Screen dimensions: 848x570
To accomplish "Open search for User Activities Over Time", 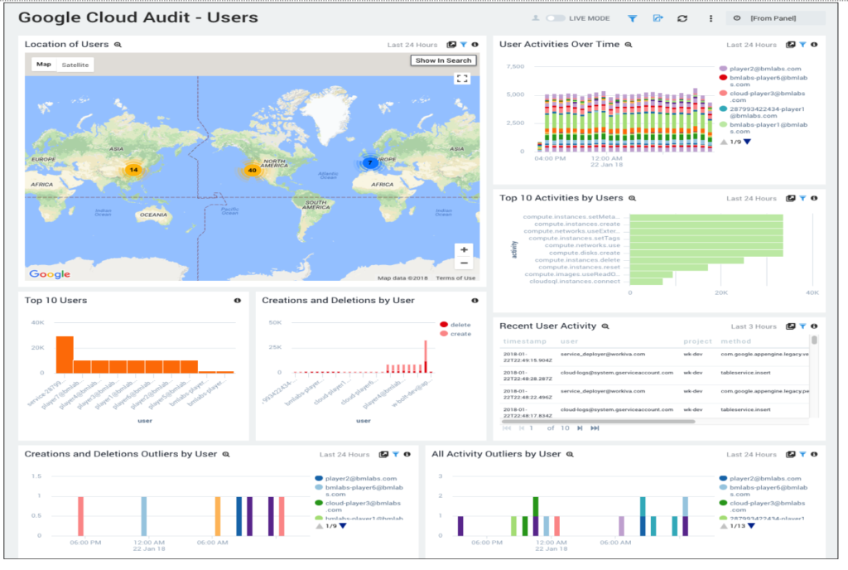I will tap(629, 45).
